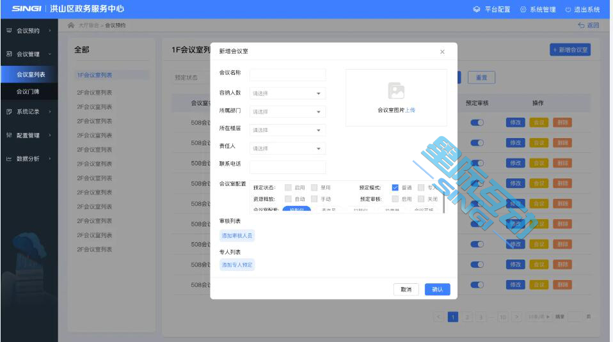The image size is (613, 342).
Task: Click the page jump input box
Action: (x=575, y=316)
